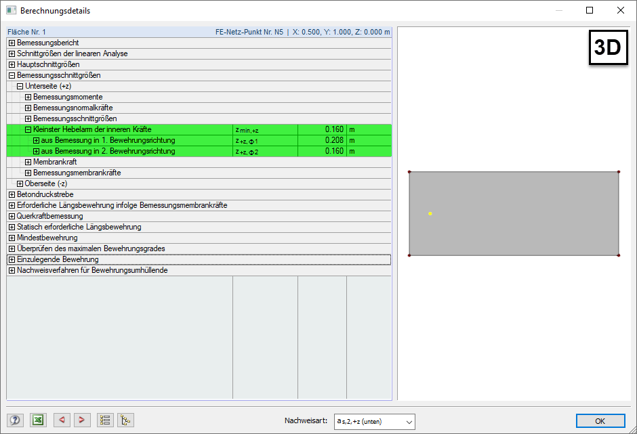637x434 pixels.
Task: Expand the Bemessungsmomente node
Action: pyautogui.click(x=28, y=97)
